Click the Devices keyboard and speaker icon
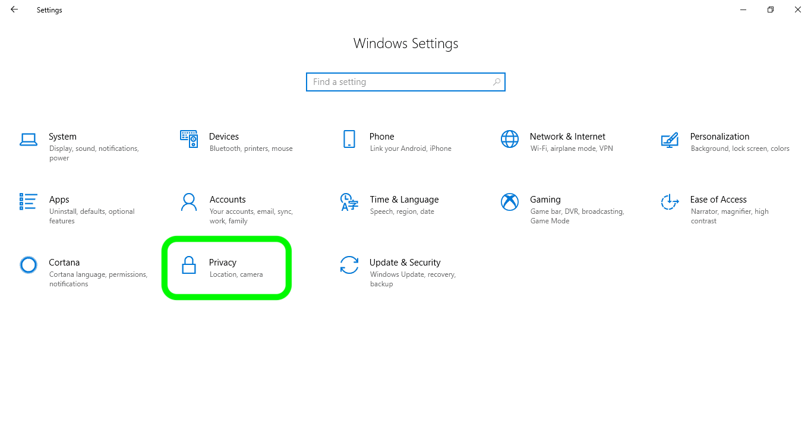Screen dimensions: 811x436 coord(189,139)
